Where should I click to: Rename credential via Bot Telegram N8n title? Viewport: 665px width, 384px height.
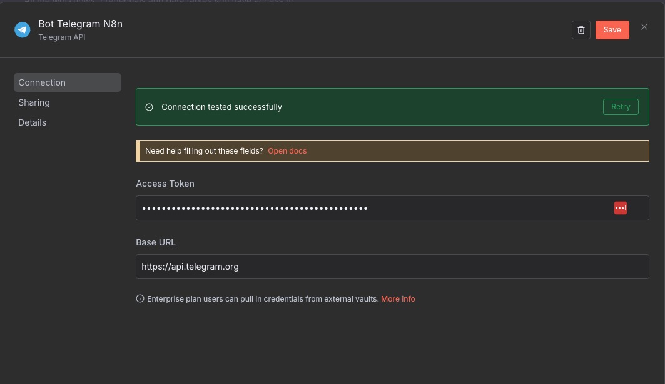pyautogui.click(x=81, y=24)
